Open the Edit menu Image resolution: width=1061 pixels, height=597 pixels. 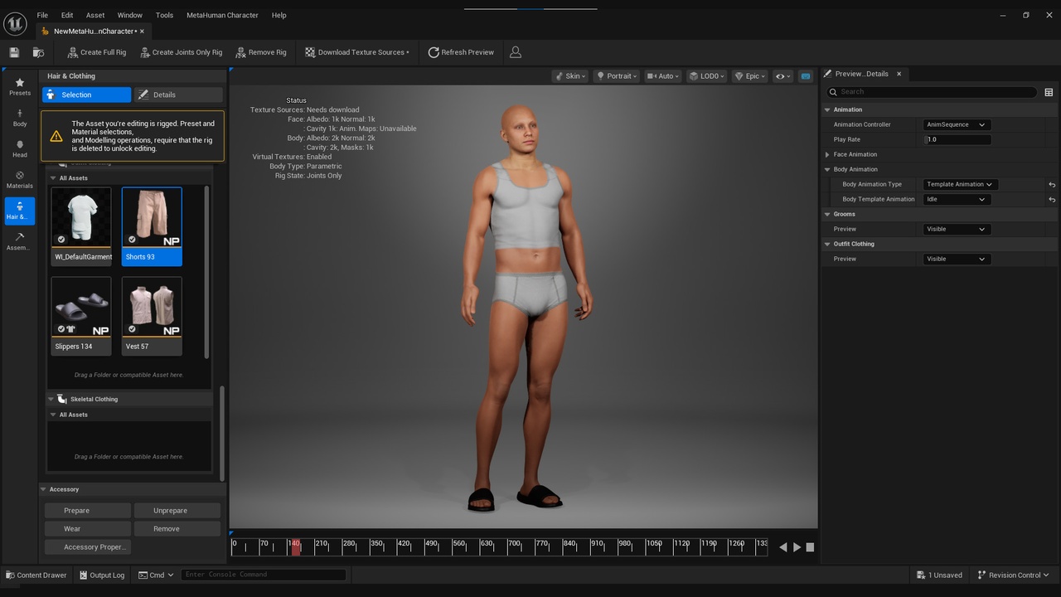click(x=67, y=15)
